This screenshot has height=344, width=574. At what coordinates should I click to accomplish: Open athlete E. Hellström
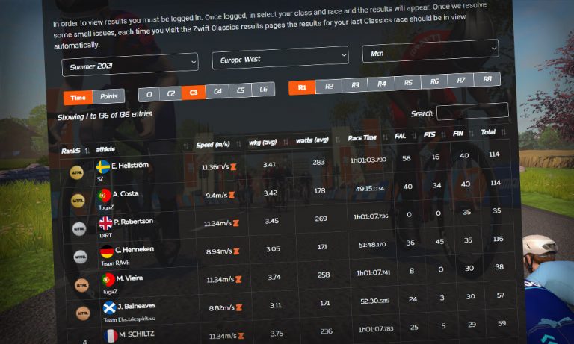point(130,165)
